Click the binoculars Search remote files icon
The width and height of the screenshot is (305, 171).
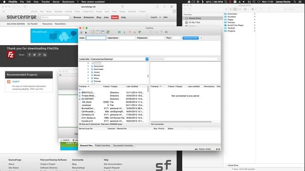166,32
